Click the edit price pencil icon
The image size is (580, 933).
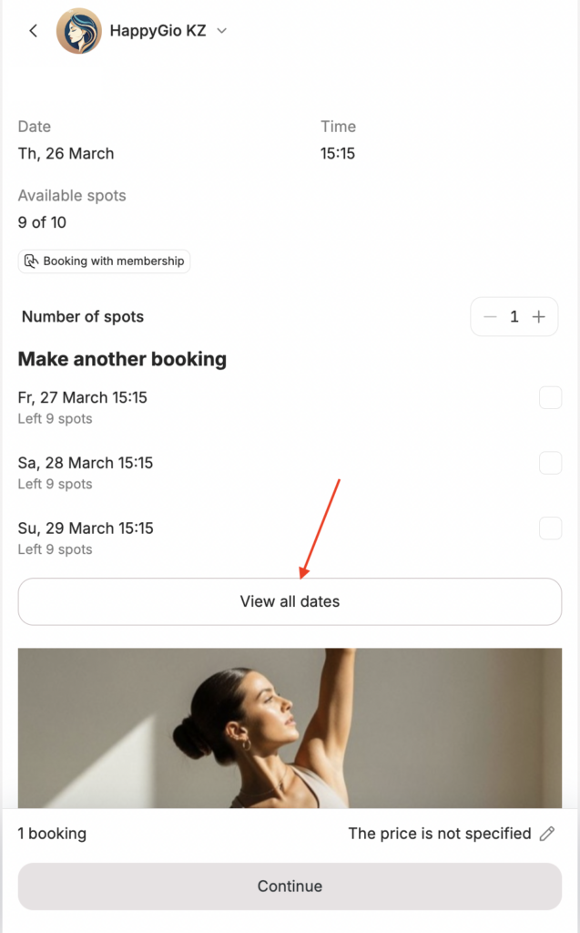click(x=547, y=834)
